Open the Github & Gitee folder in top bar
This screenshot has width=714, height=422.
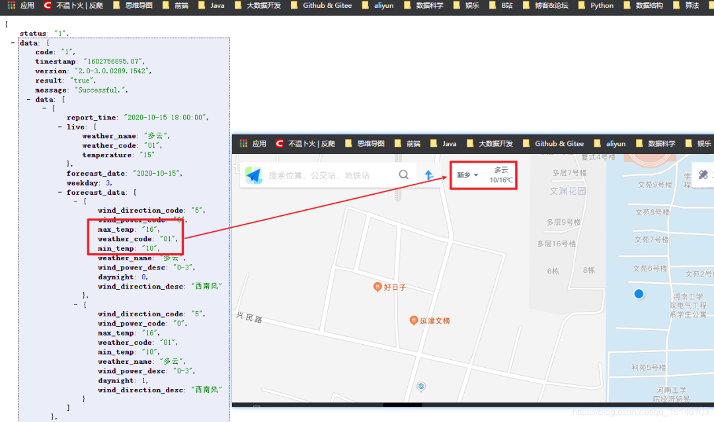[321, 5]
